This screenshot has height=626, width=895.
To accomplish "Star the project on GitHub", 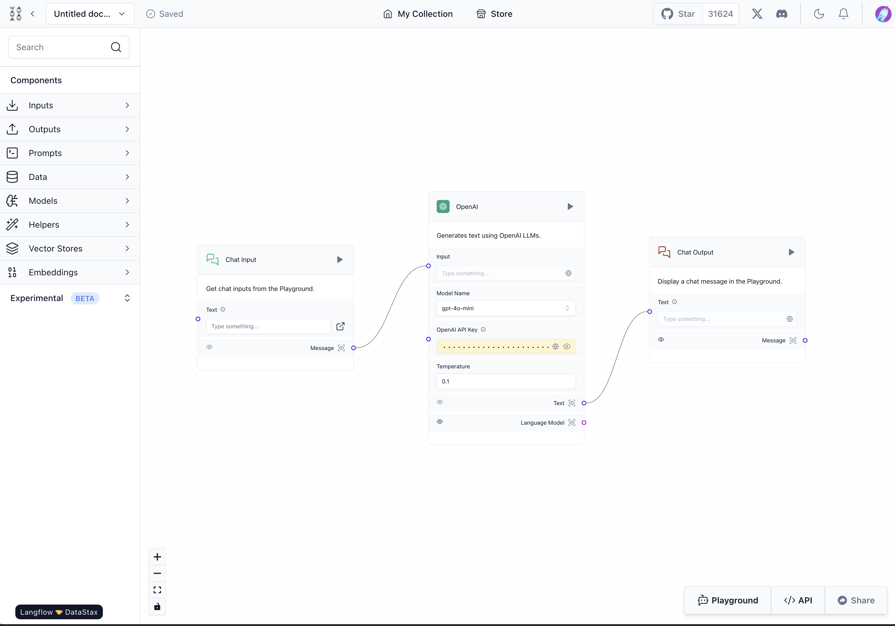I will (x=678, y=14).
